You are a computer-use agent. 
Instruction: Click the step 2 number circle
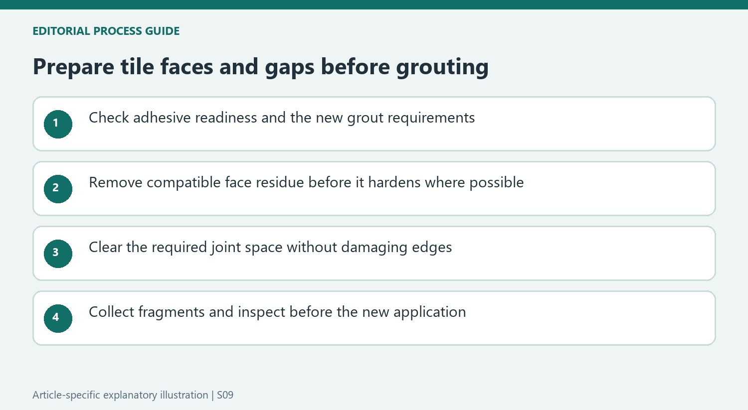coord(58,189)
